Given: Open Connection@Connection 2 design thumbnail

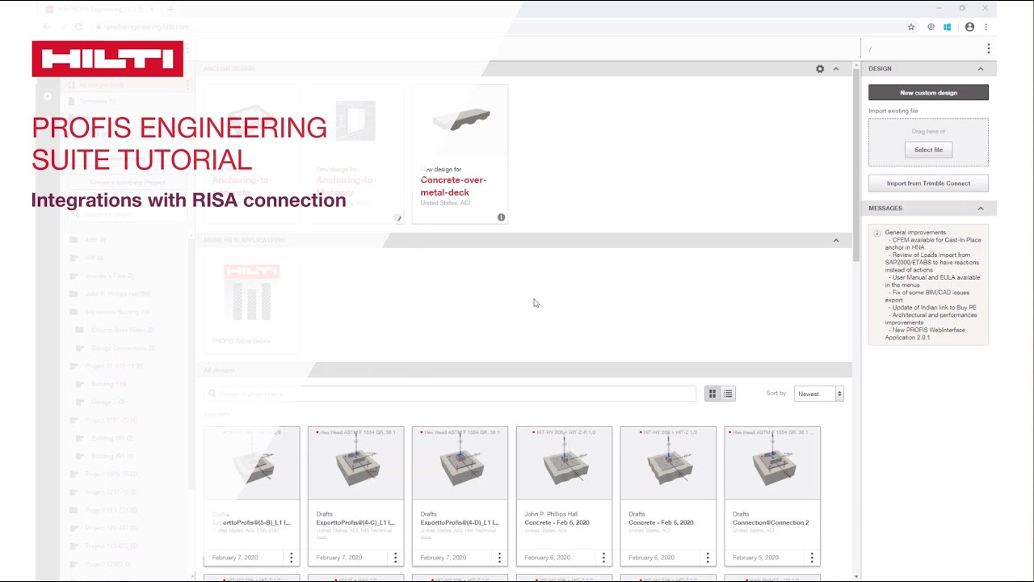Looking at the screenshot, I should click(x=772, y=463).
